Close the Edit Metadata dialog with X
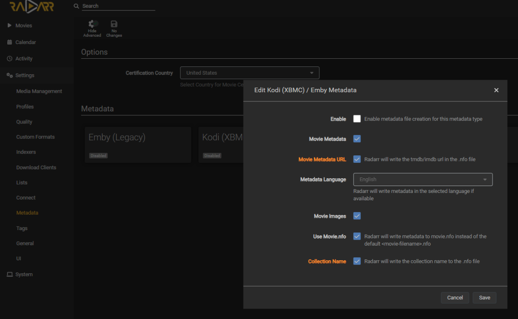 pyautogui.click(x=496, y=90)
